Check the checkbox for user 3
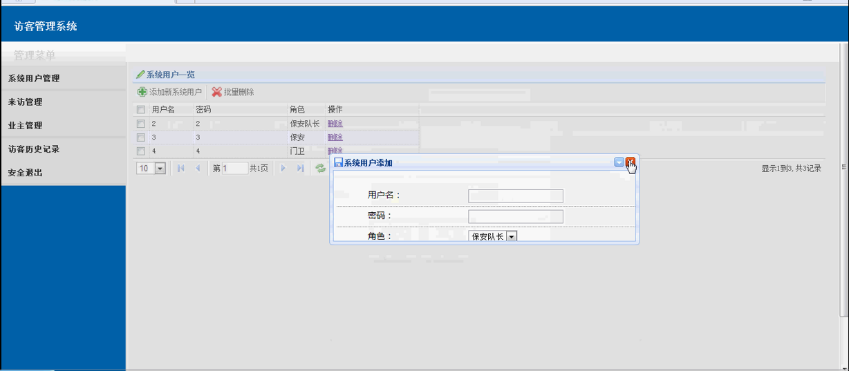849x371 pixels. [141, 137]
